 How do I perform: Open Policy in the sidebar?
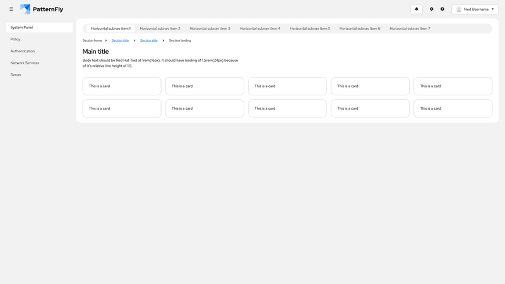[x=16, y=39]
